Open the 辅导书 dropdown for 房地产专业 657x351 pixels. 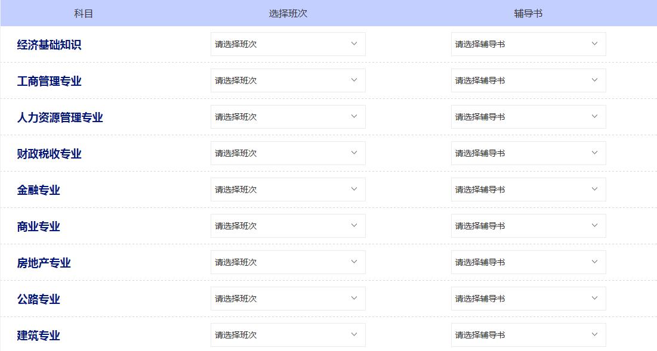point(528,262)
